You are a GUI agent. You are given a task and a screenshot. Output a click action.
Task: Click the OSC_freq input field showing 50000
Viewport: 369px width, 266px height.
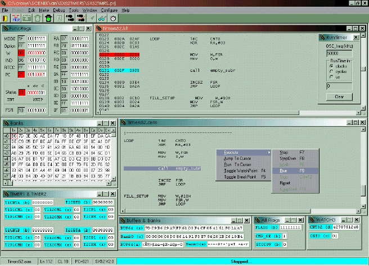[339, 53]
